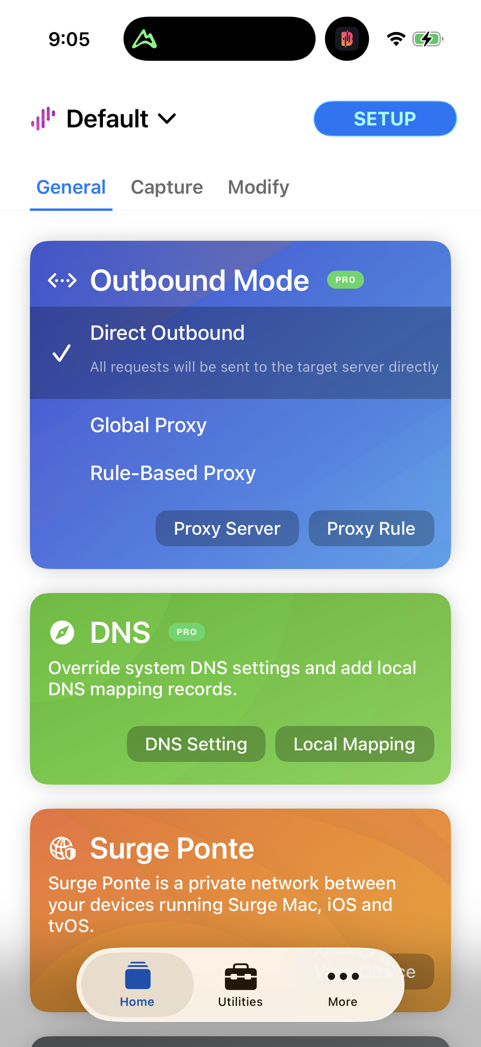481x1047 pixels.
Task: Switch to the Modify tab
Action: click(258, 187)
